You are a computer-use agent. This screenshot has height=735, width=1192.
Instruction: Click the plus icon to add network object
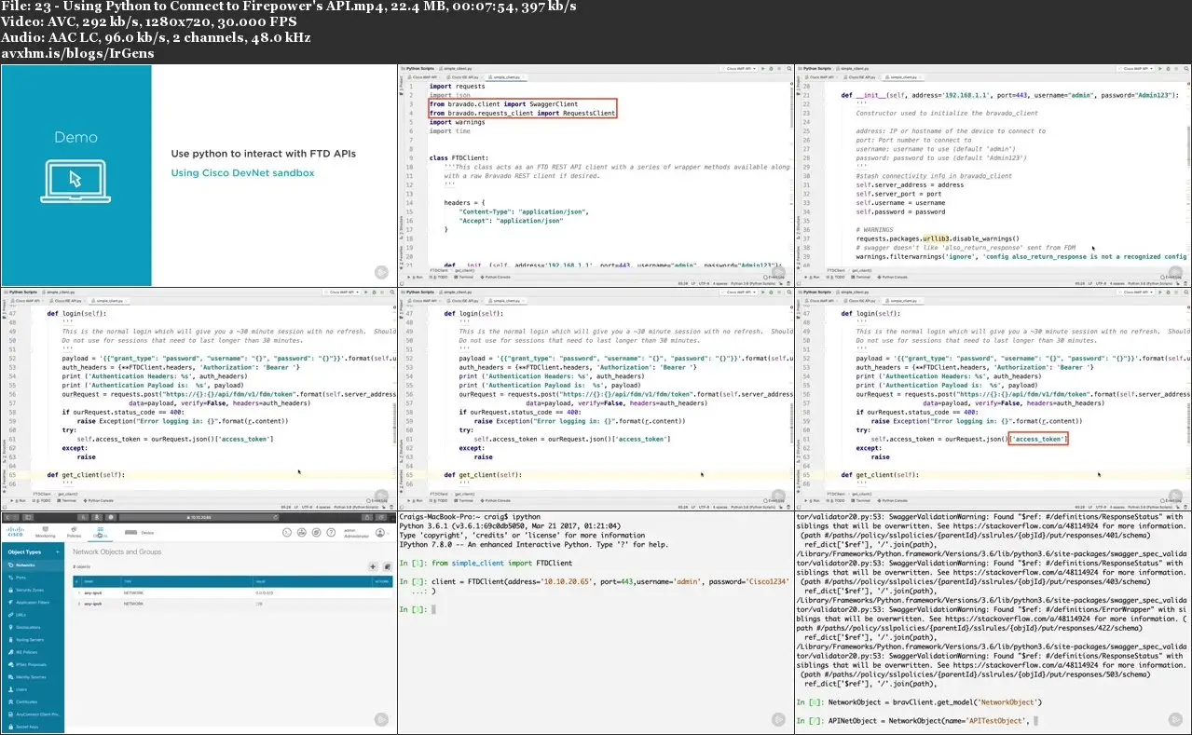[x=373, y=566]
